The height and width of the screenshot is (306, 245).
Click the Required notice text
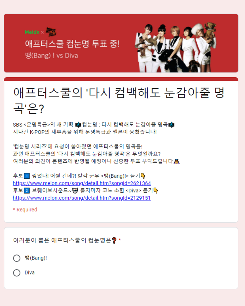[25, 210]
